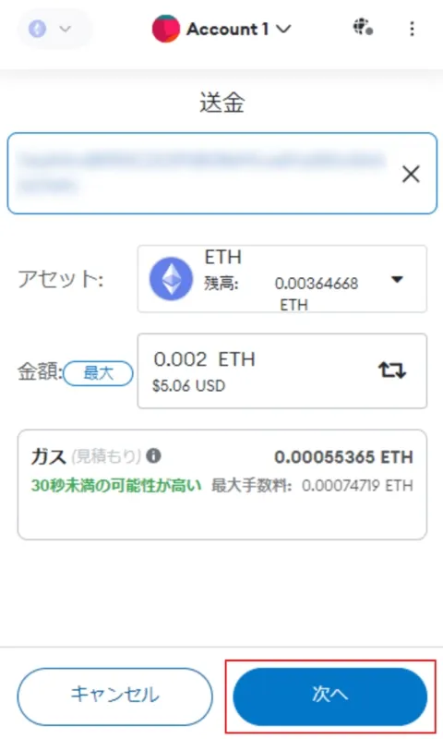443x739 pixels.
Task: Click the 最大 max amount button
Action: click(99, 373)
